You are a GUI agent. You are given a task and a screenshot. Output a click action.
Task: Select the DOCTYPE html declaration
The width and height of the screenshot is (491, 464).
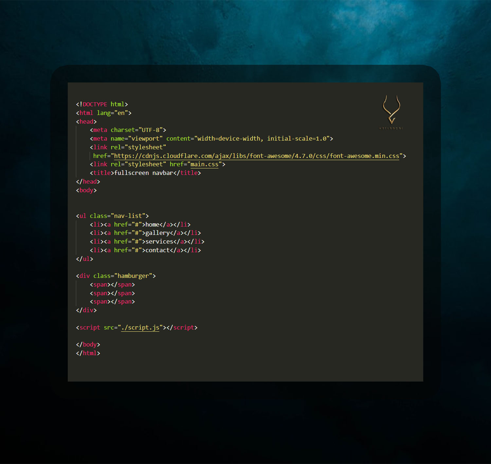click(x=101, y=104)
